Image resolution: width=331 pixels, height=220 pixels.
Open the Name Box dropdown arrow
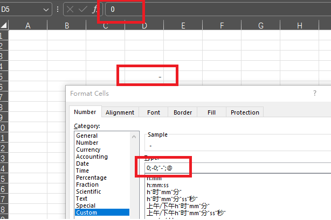point(46,10)
